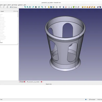The height and width of the screenshot is (102, 102).
Task: Click the blue Create Group folder icon
Action: (x=51, y=7)
